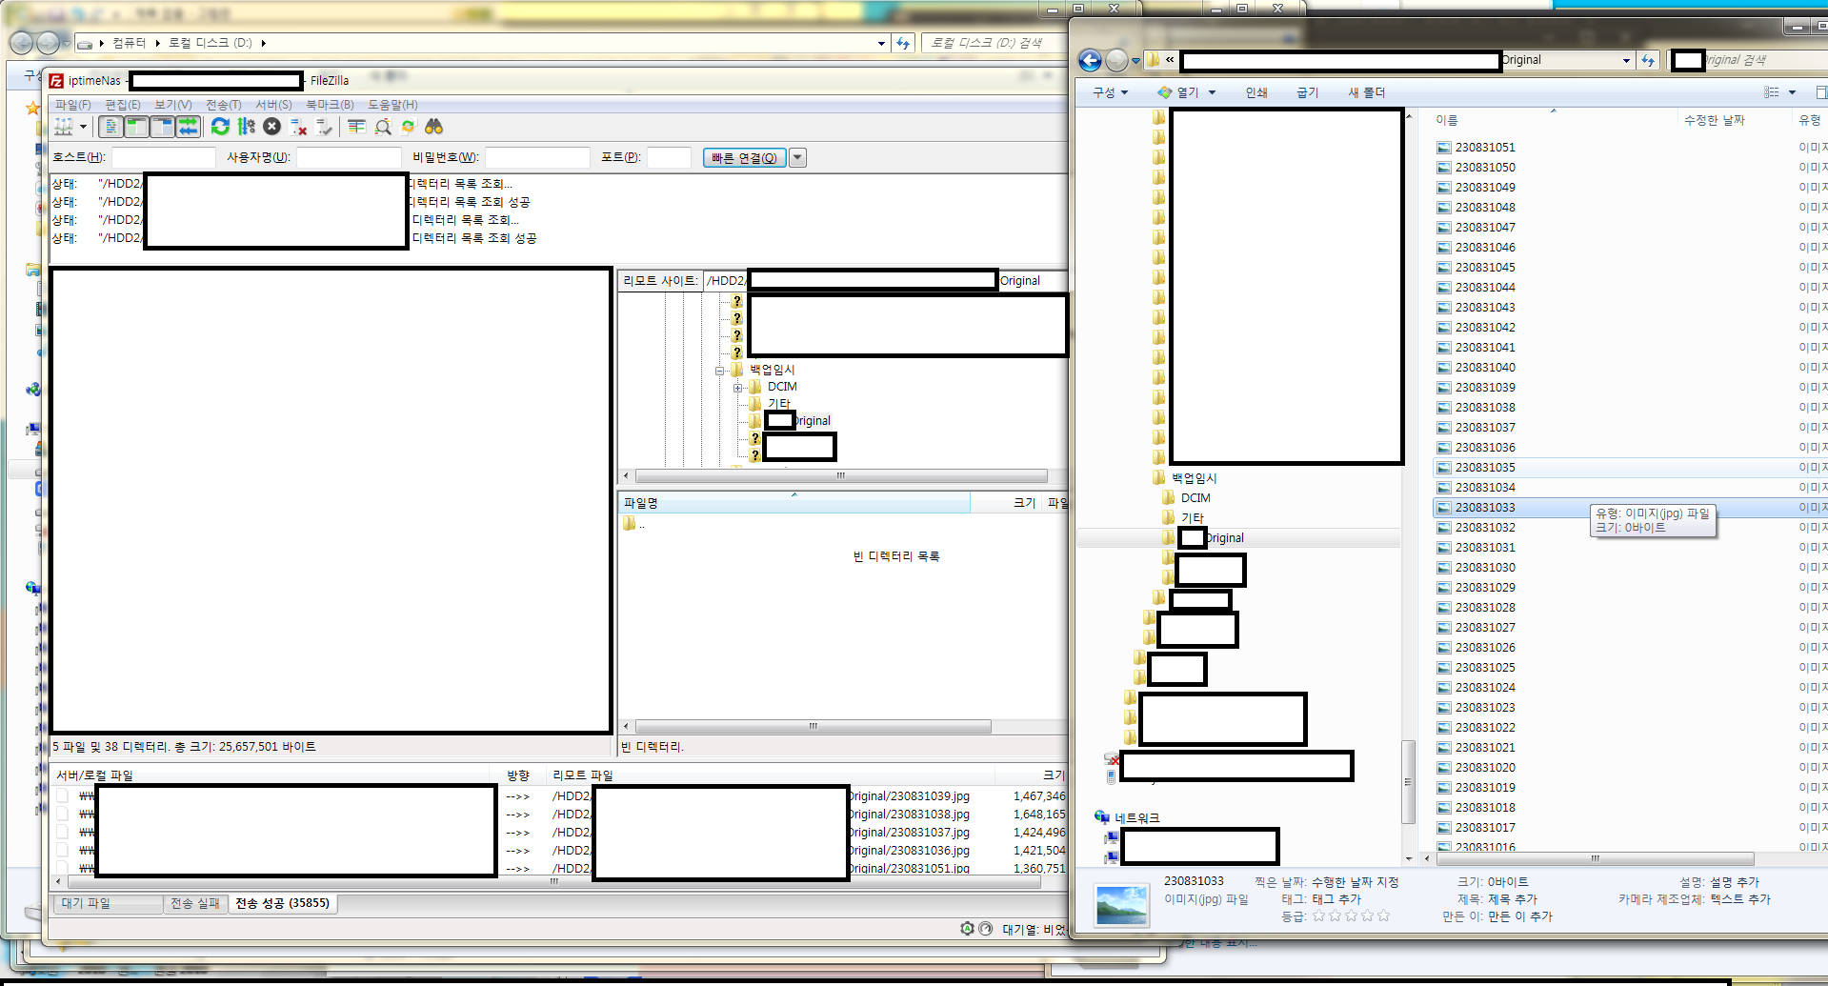Open the 편집(E) menu in FileZilla
The image size is (1828, 986).
[123, 105]
